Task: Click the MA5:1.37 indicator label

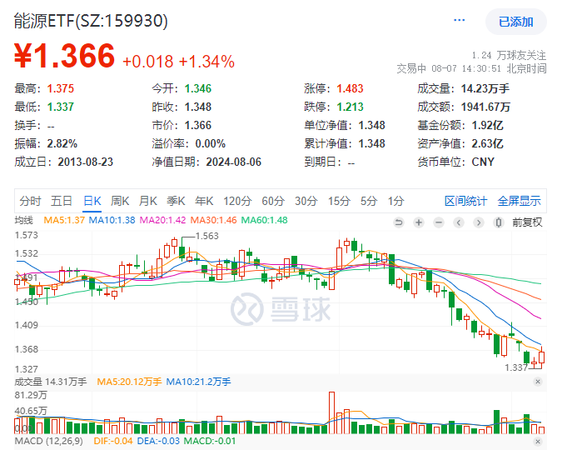Action: pyautogui.click(x=64, y=220)
